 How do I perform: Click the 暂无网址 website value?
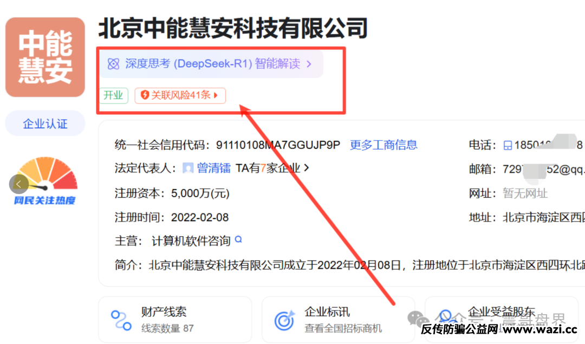point(525,193)
